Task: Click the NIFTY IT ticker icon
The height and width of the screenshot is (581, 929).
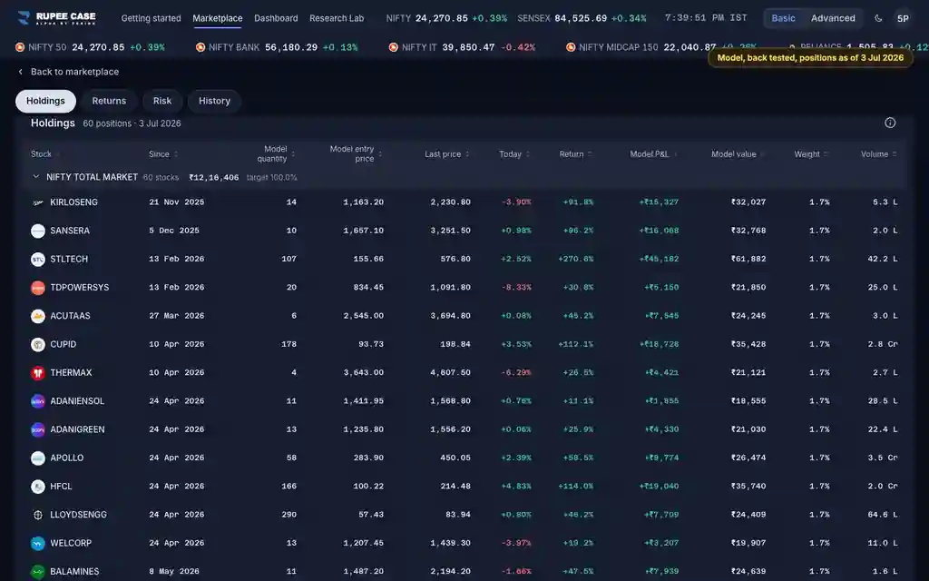Action: pyautogui.click(x=394, y=47)
